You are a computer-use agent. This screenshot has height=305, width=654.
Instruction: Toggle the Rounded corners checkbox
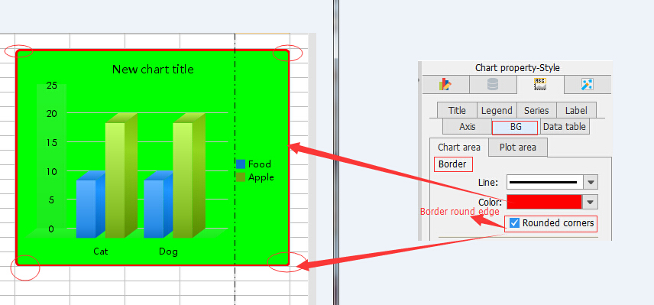click(515, 223)
